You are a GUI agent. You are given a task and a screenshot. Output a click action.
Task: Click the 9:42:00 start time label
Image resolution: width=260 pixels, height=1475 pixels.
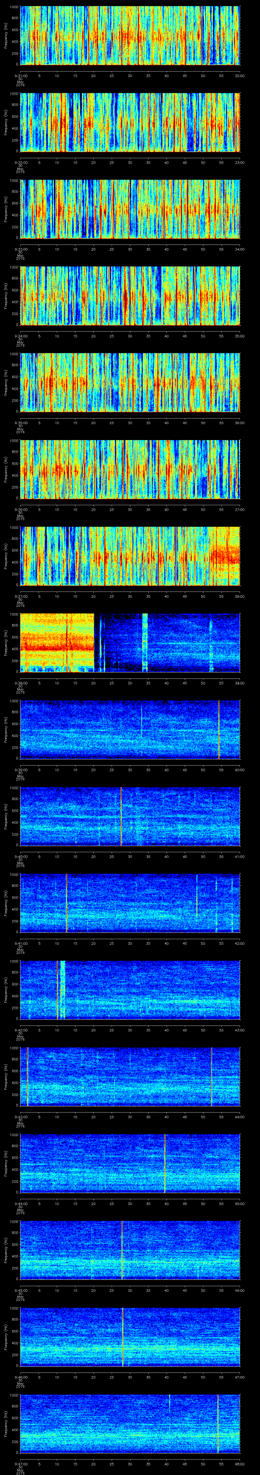(x=21, y=1030)
